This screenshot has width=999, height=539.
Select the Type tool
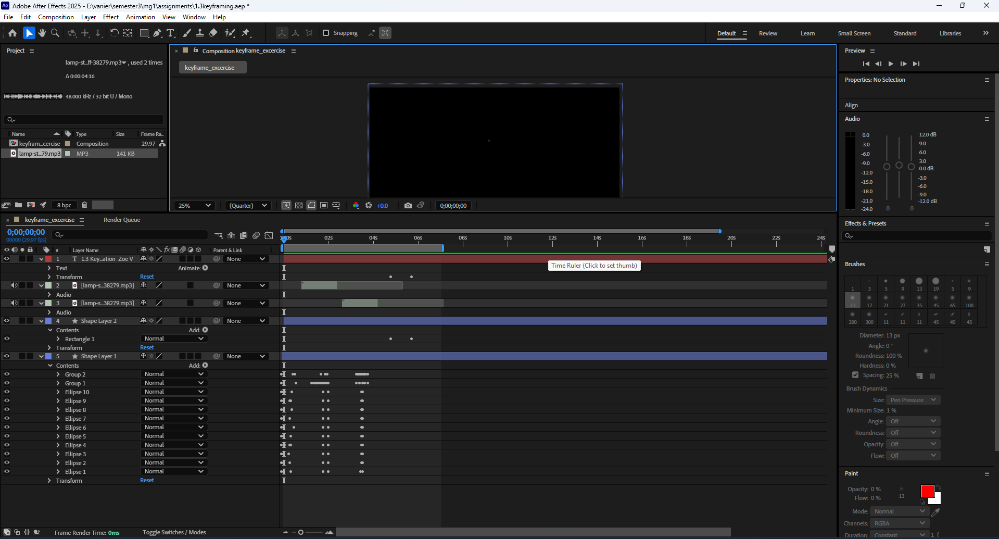pyautogui.click(x=170, y=33)
